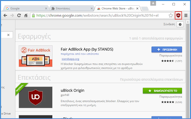Open a new tab
191x119 pixels.
coord(145,9)
